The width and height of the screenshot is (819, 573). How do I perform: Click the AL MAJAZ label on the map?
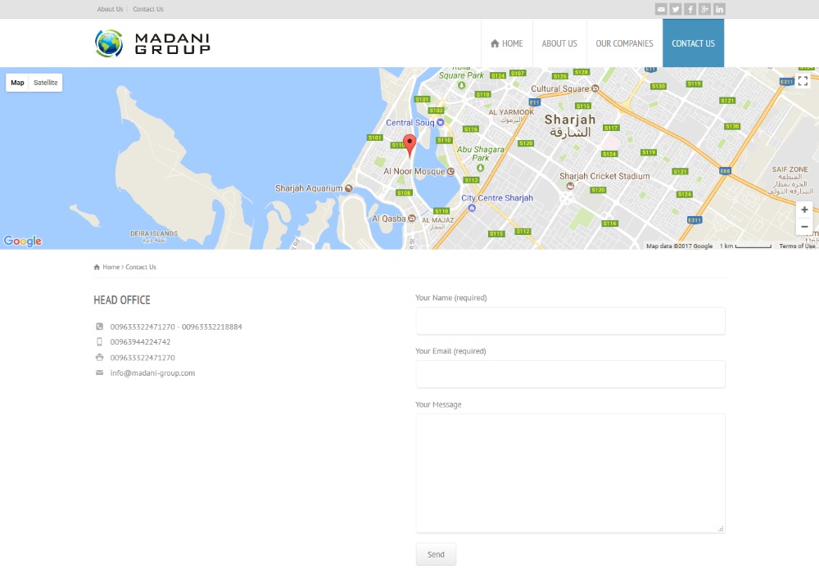point(437,223)
